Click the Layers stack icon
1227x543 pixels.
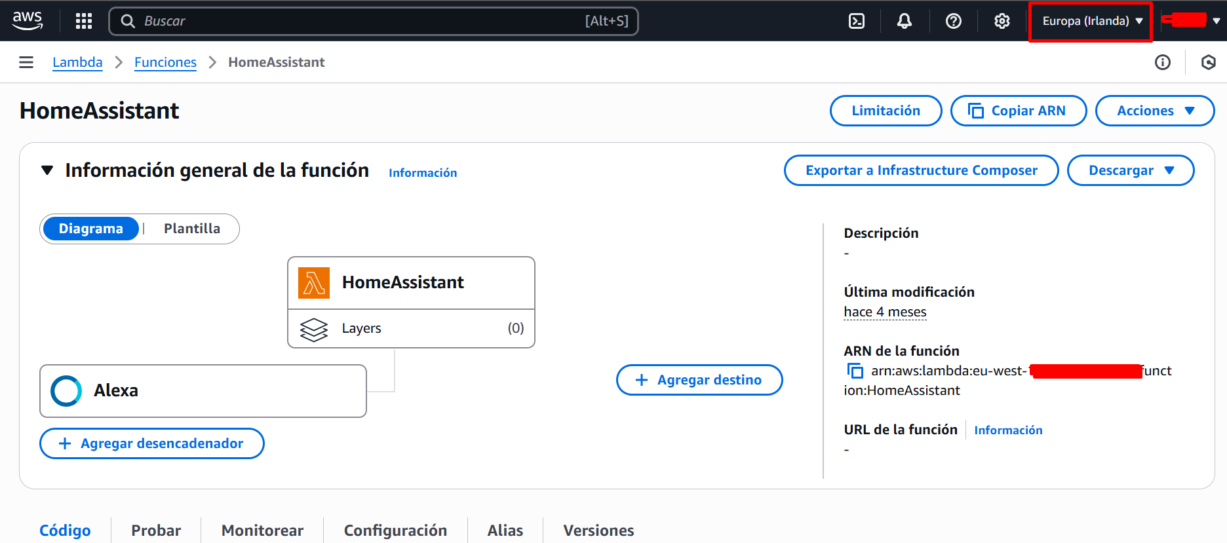(314, 329)
